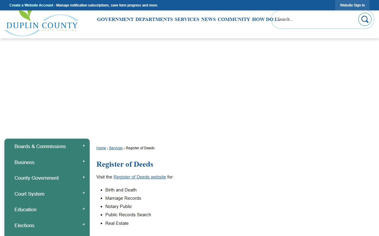Expand County Government plus sign
This screenshot has width=379, height=236.
[84, 177]
